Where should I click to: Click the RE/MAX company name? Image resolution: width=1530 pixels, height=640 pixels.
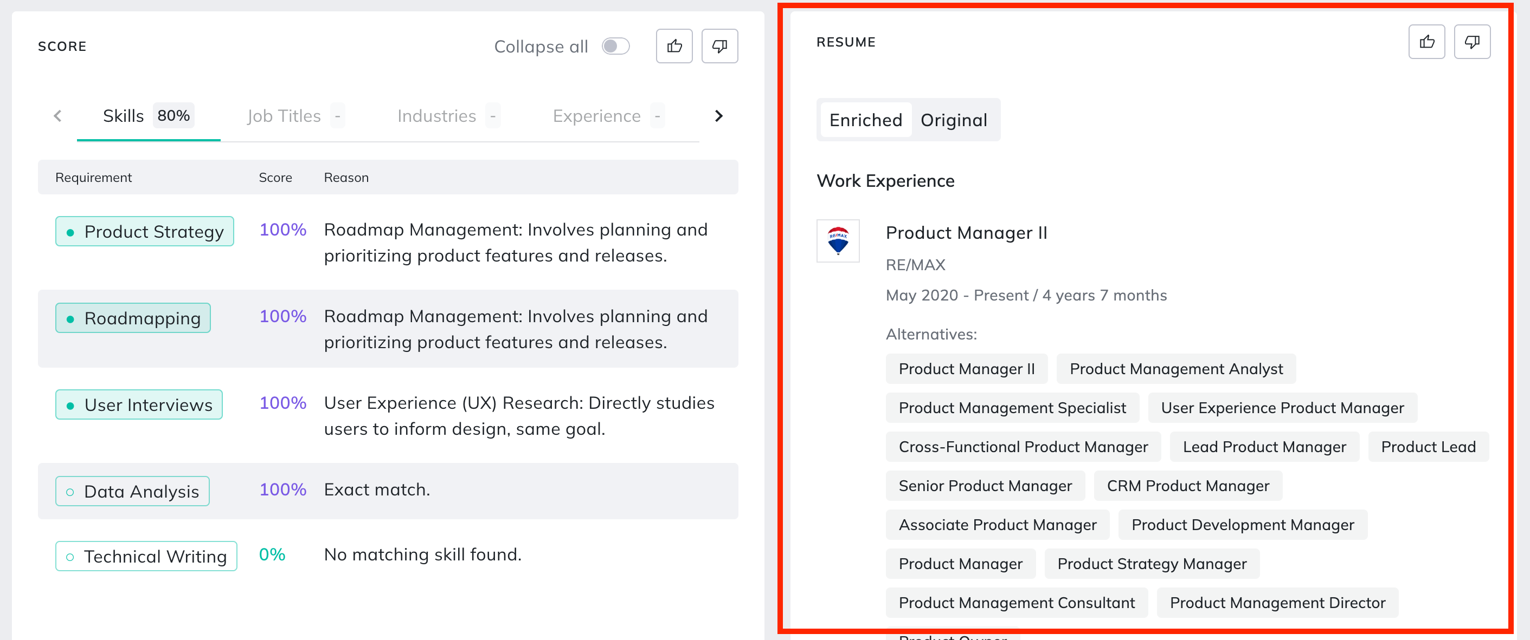[915, 265]
